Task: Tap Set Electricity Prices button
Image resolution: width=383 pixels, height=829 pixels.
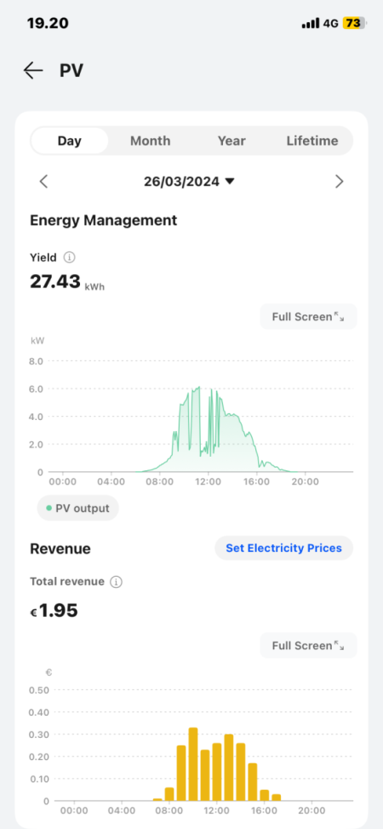Action: pyautogui.click(x=283, y=548)
